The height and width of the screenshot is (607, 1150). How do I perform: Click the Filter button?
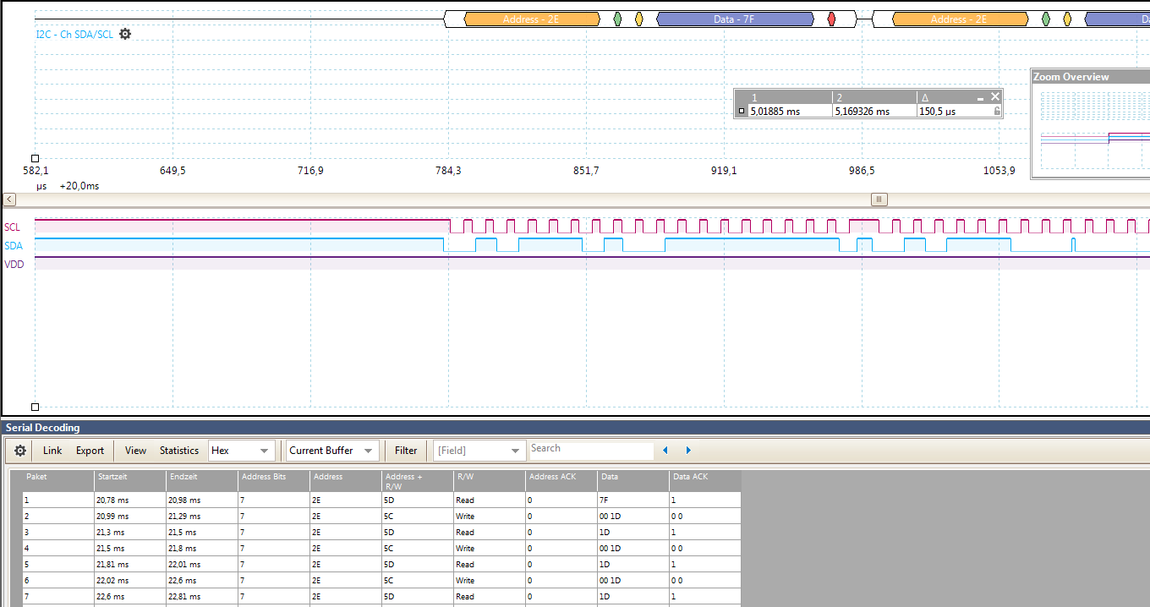pos(406,451)
